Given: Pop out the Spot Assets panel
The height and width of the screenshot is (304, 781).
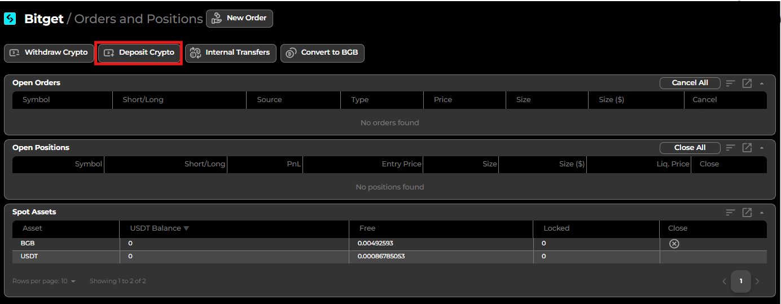Looking at the screenshot, I should 747,213.
